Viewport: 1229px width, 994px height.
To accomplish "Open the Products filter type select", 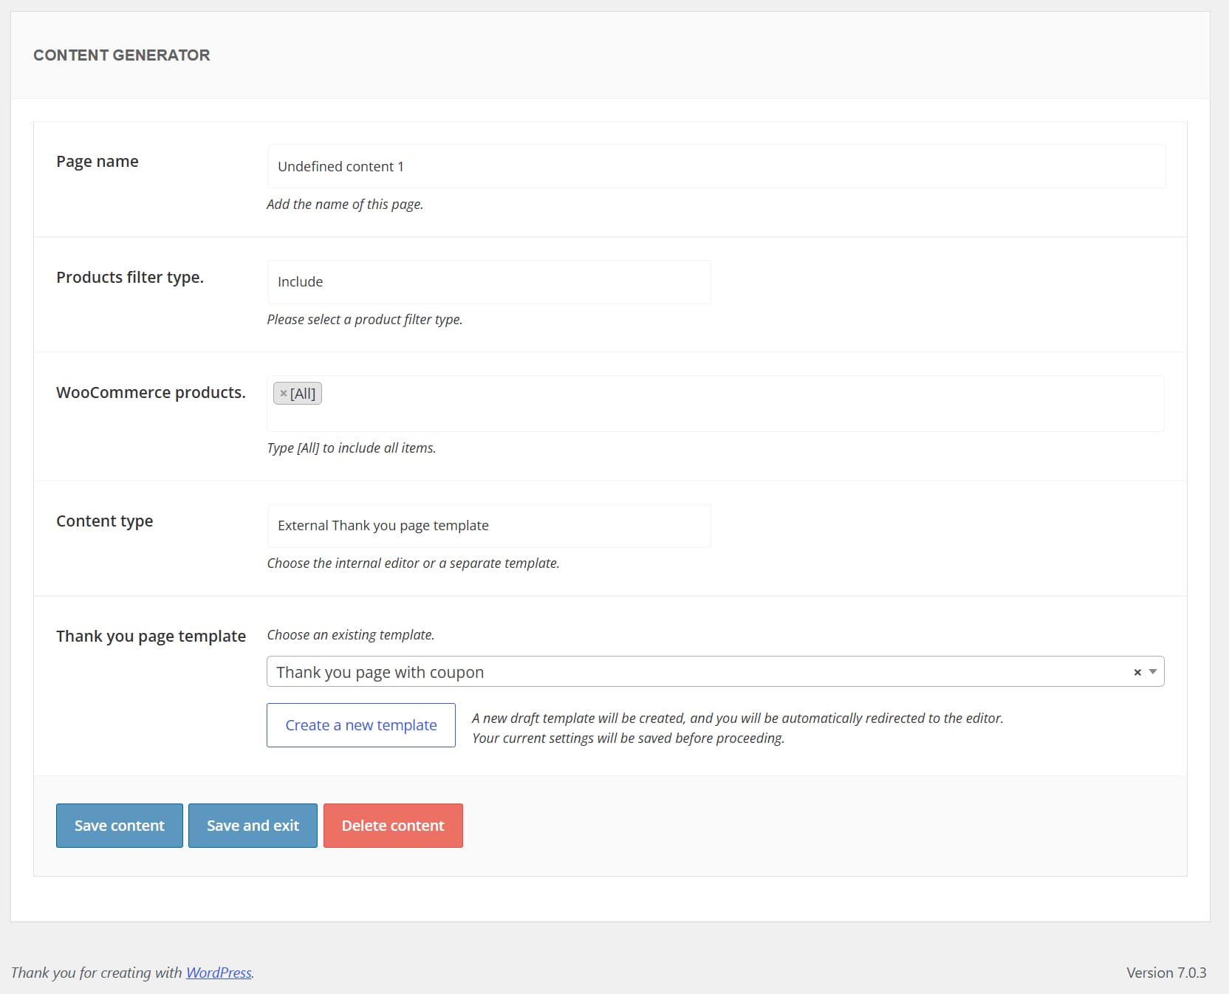I will pyautogui.click(x=489, y=282).
